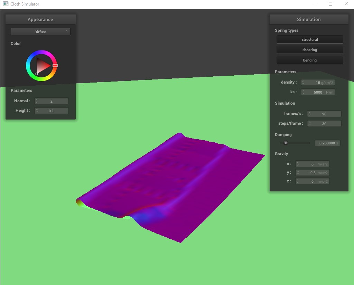This screenshot has height=285, width=354.
Task: Minimize the Cloth Simulator window
Action: click(315, 4)
